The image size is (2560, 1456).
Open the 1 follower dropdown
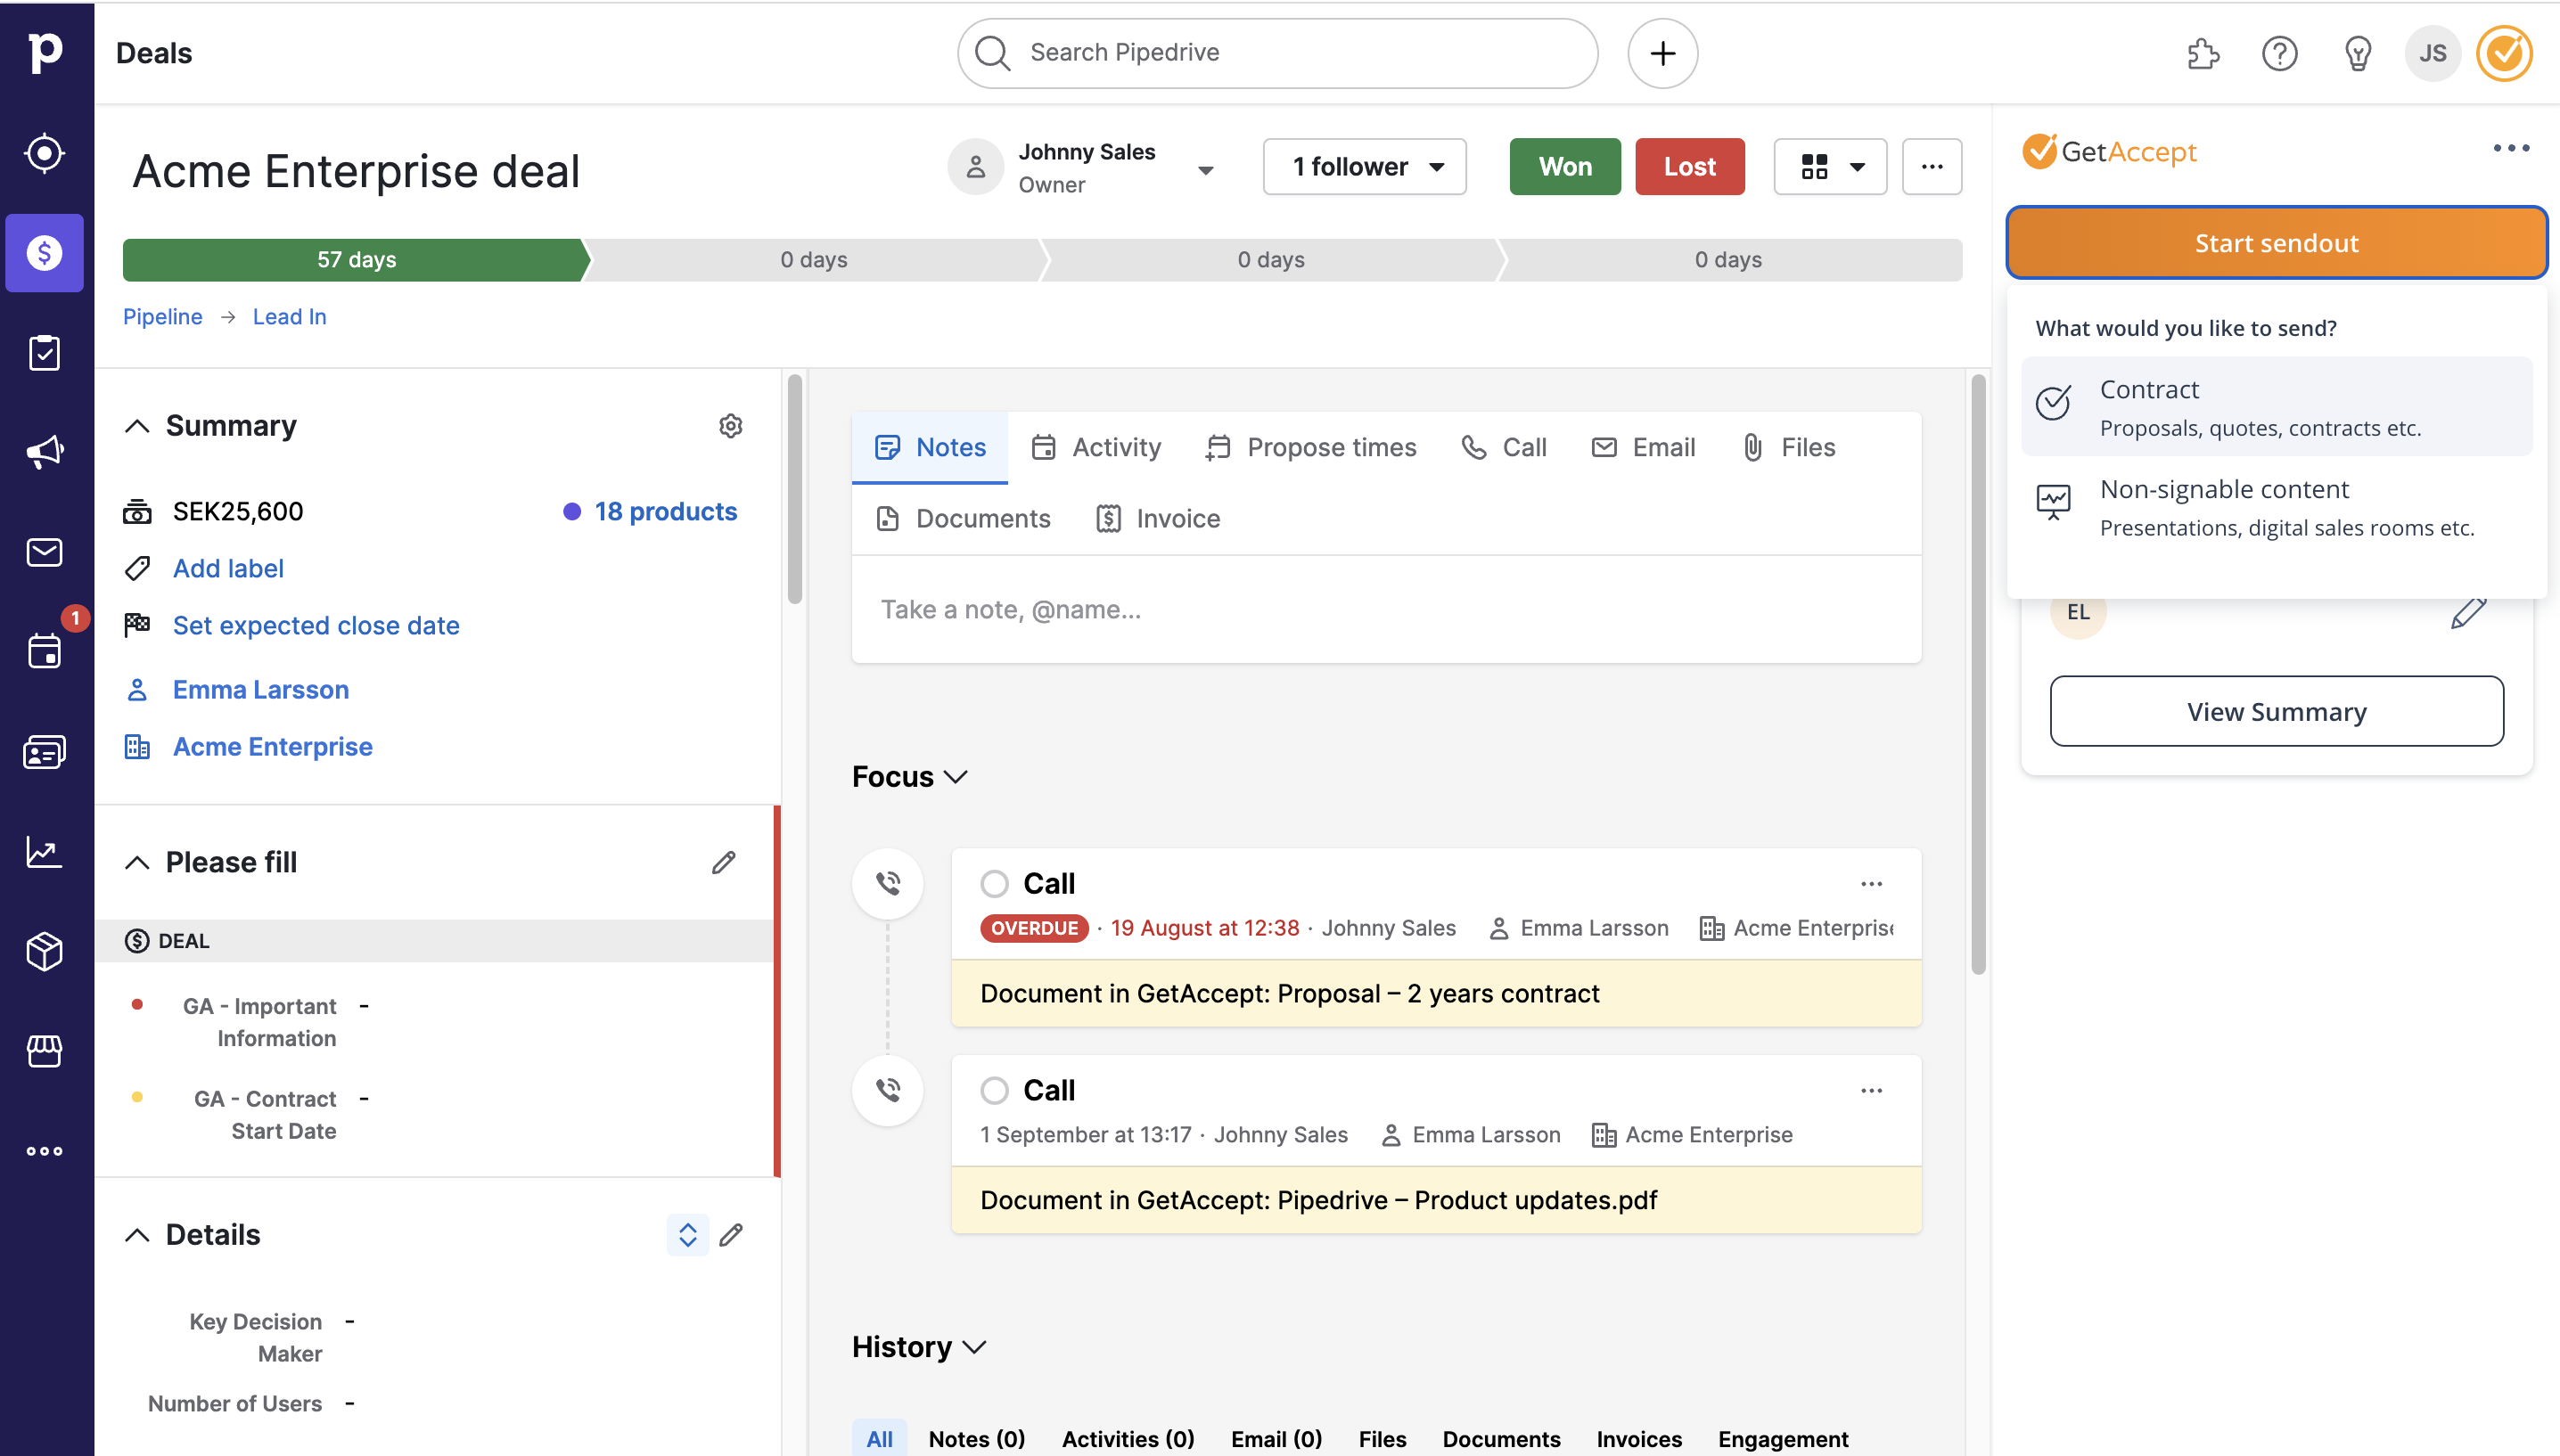(x=1364, y=167)
